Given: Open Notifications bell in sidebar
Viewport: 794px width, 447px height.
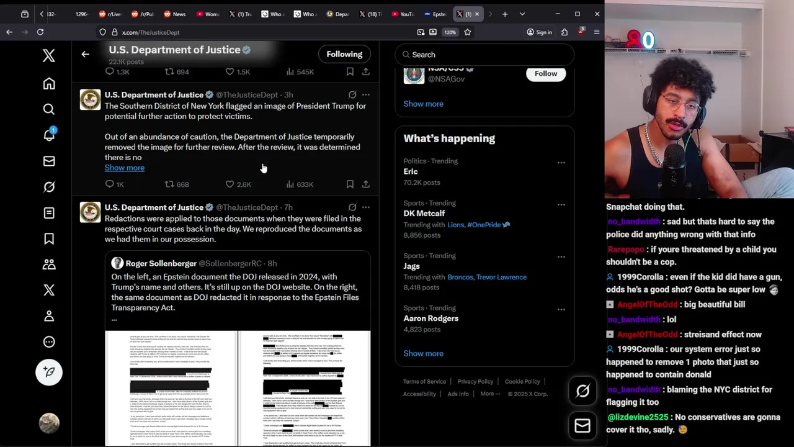Looking at the screenshot, I should point(49,135).
